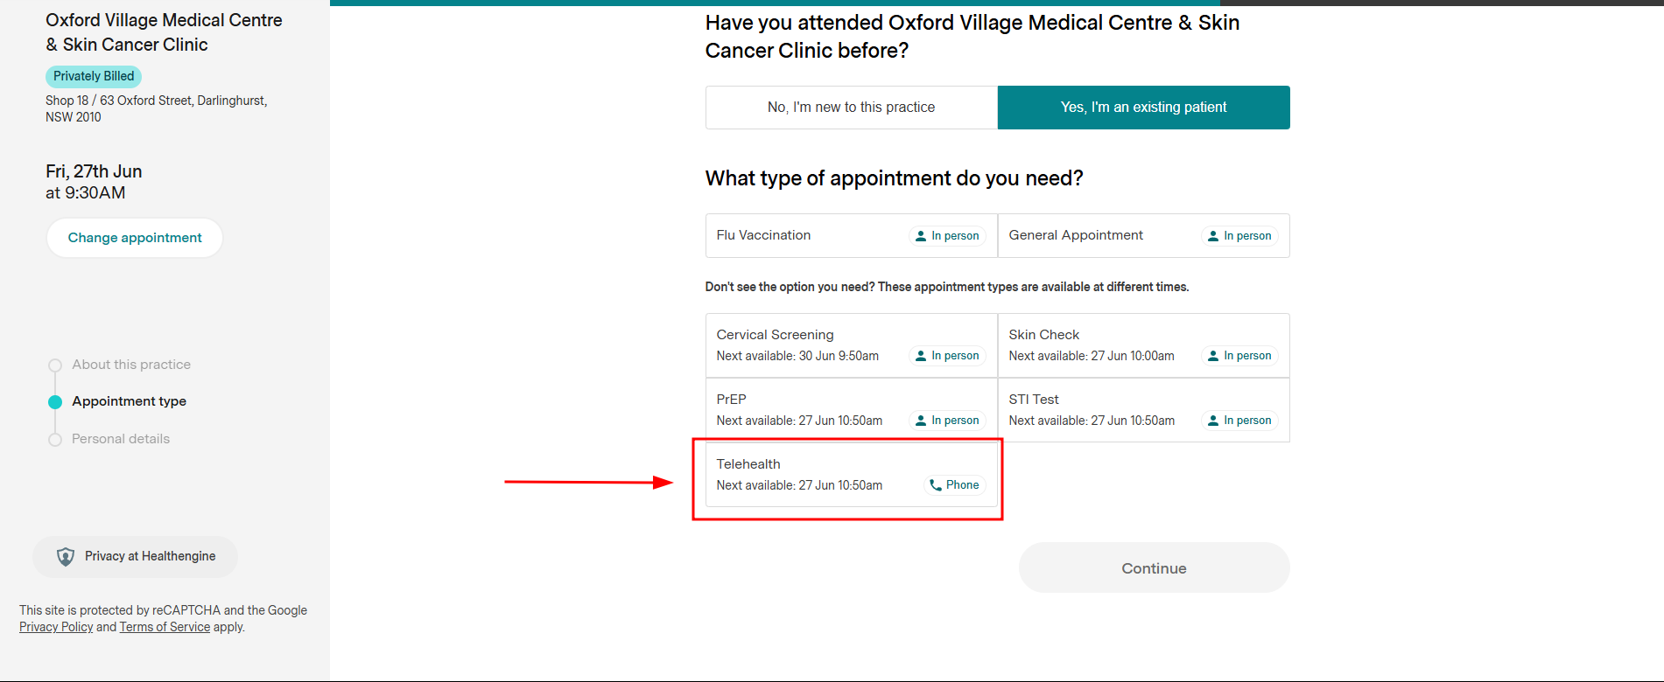Click person icon on Skin Check
Viewport: 1664px width, 682px height.
point(1213,356)
